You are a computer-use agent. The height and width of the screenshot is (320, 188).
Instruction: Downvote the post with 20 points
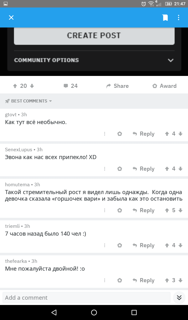(32, 86)
